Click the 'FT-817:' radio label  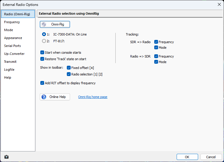(59, 41)
